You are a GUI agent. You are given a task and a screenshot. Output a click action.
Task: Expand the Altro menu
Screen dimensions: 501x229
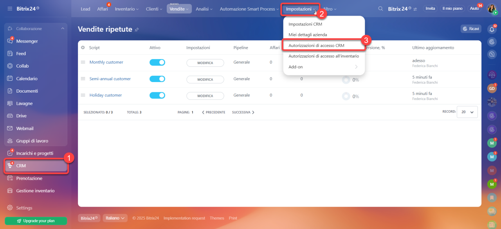pos(330,9)
